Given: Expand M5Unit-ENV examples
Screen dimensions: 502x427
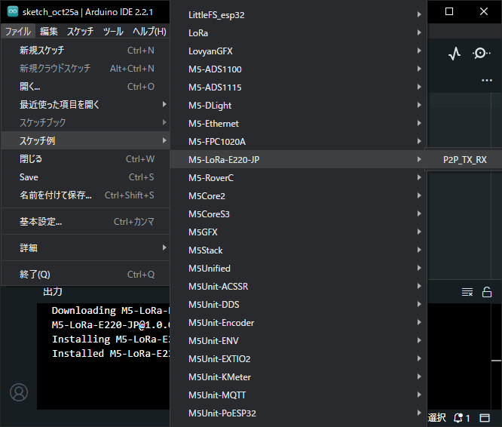Looking at the screenshot, I should [x=298, y=340].
